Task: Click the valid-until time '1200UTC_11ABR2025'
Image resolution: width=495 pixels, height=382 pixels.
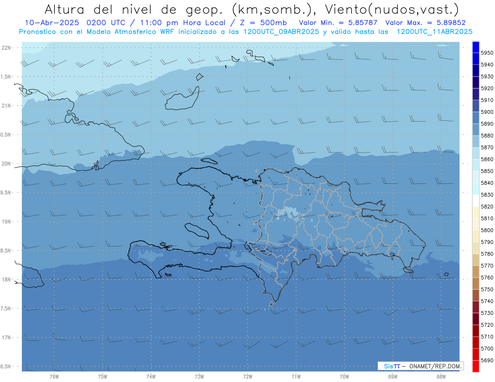Action: [434, 32]
